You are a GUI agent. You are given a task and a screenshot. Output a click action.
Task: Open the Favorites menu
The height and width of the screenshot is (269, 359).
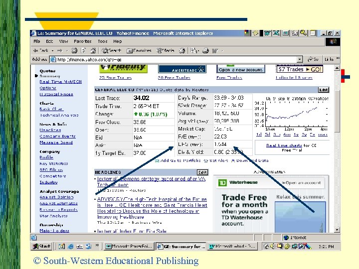coord(82,41)
